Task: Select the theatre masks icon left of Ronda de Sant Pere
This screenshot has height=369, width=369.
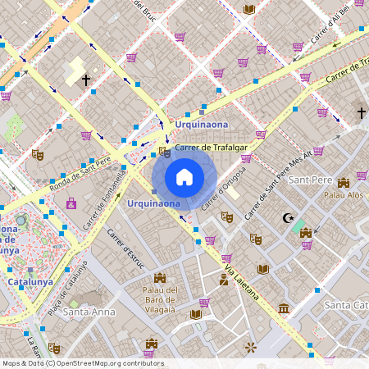Action: tap(38, 155)
